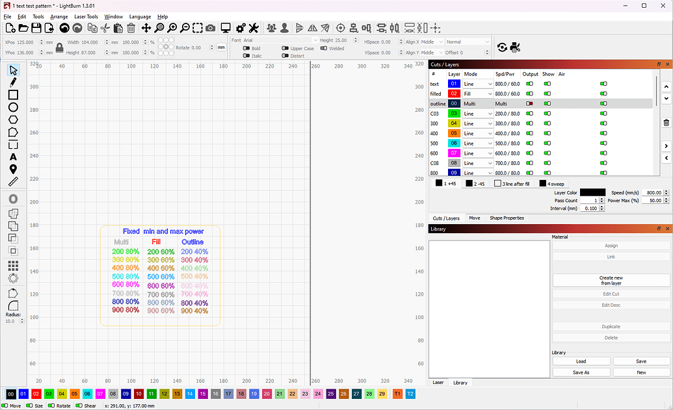Screen dimensions: 673x410
Task: Activate the pan/move view arrows icon
Action: coord(146,29)
